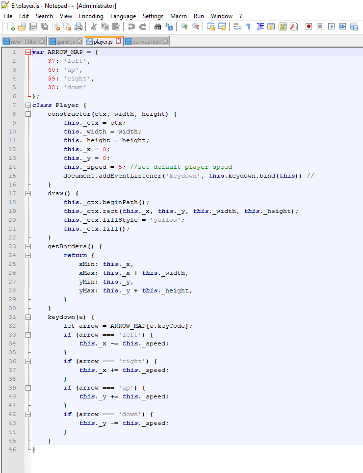Open Find with the binoculars icon
The height and width of the screenshot is (473, 363).
tap(157, 26)
